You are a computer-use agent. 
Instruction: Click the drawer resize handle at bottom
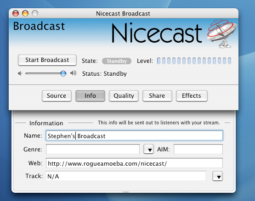point(126,192)
